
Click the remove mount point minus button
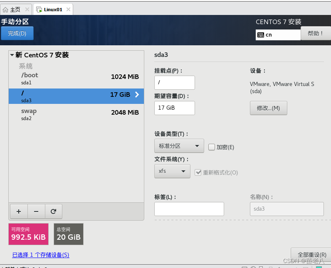point(36,211)
